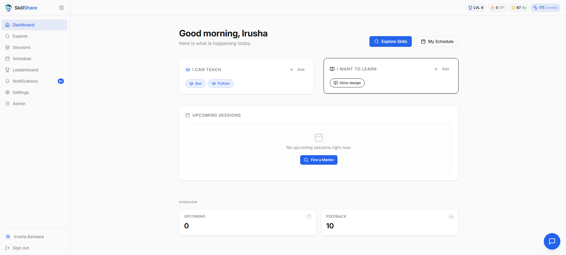Open Dashboard in the sidebar
This screenshot has width=566, height=255.
(x=34, y=25)
